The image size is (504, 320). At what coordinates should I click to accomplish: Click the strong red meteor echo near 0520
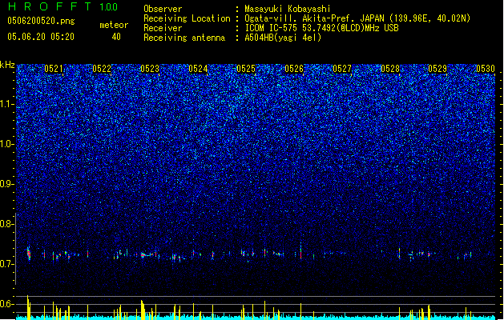[29, 254]
